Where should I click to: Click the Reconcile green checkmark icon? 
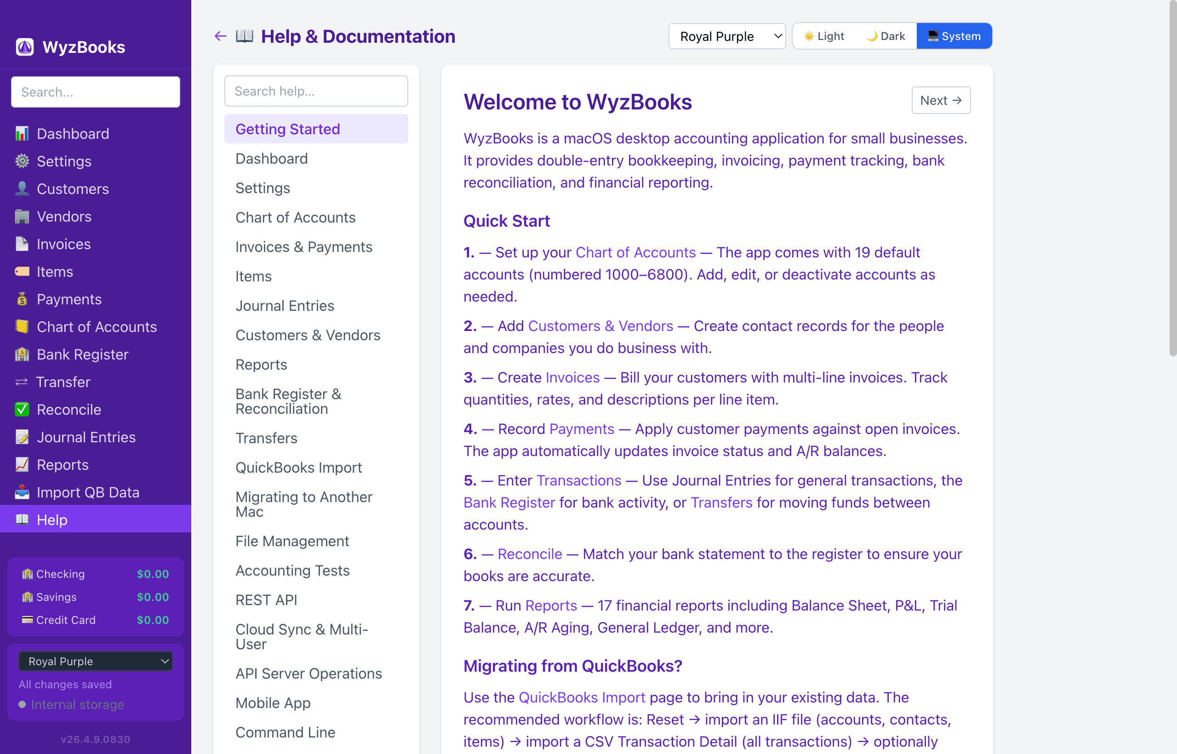22,409
